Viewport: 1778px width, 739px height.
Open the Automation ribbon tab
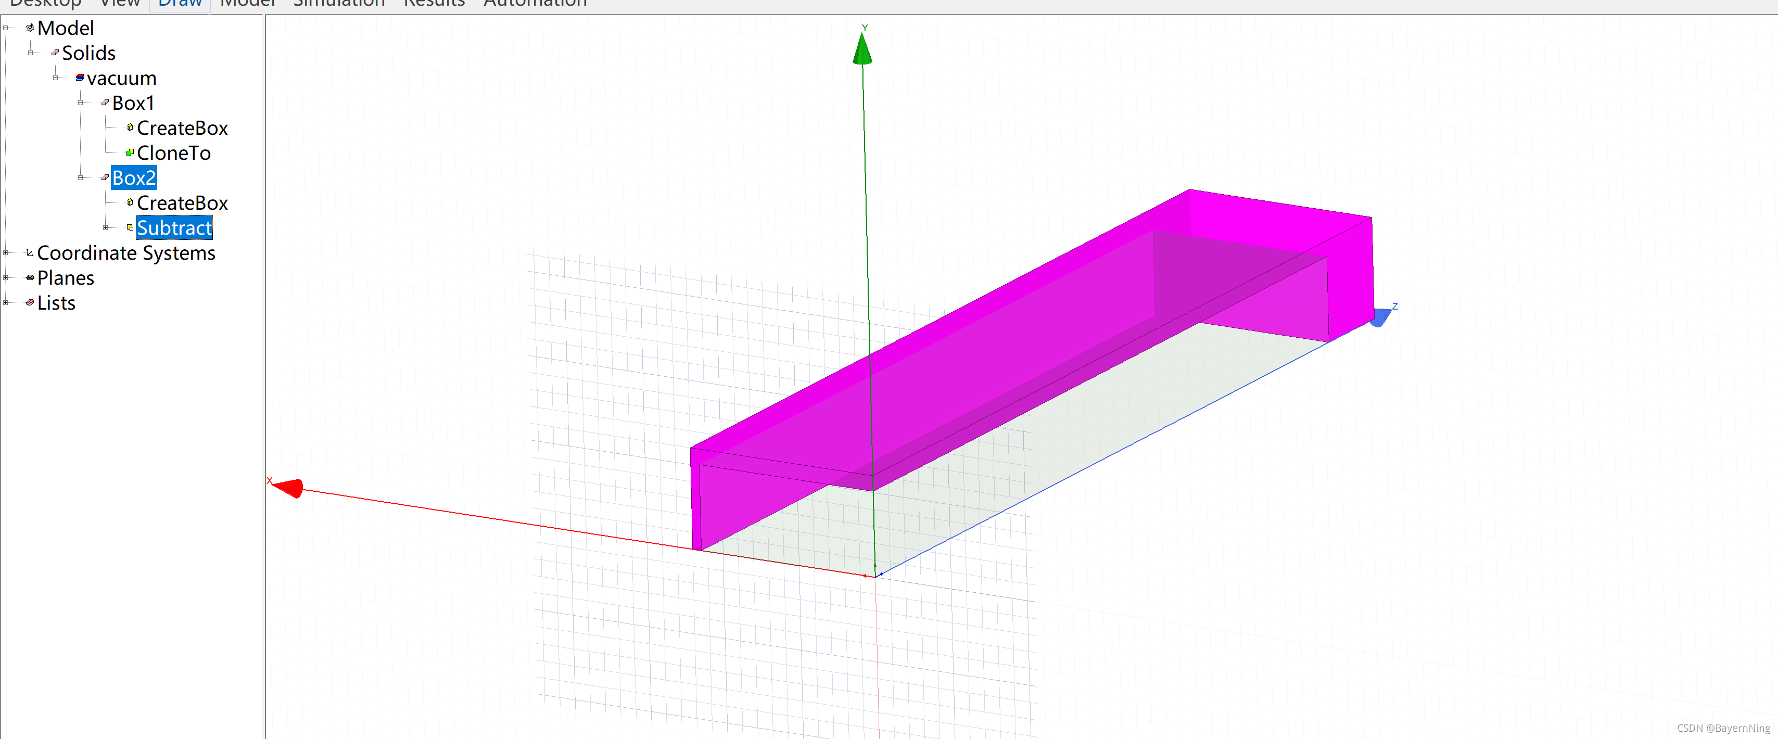[x=535, y=4]
